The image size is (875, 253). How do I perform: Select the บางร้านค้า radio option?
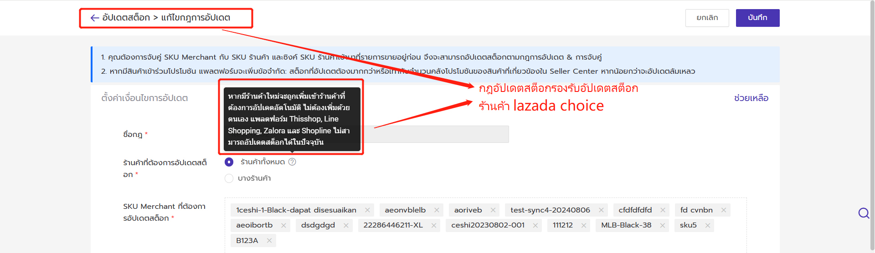point(229,178)
